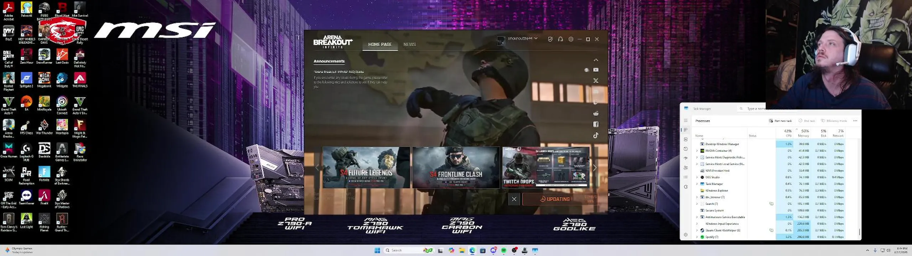Cancel the update with the X button
The image size is (912, 256).
[x=514, y=199]
